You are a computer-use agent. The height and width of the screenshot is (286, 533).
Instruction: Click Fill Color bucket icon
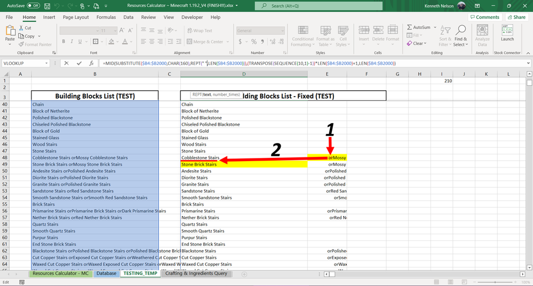[111, 42]
